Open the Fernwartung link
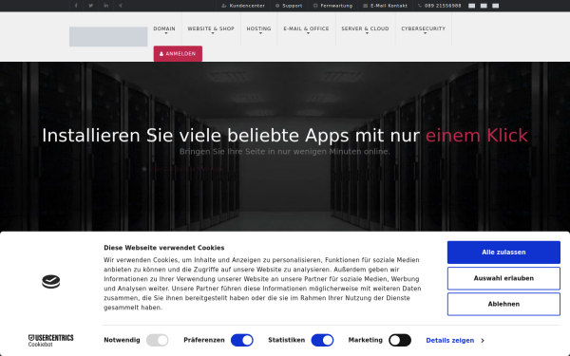 (x=333, y=6)
